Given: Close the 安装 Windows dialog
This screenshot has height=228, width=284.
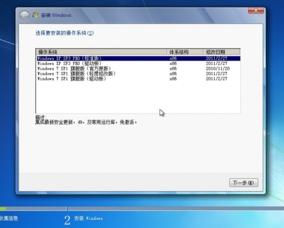Looking at the screenshot, I should point(256,11).
